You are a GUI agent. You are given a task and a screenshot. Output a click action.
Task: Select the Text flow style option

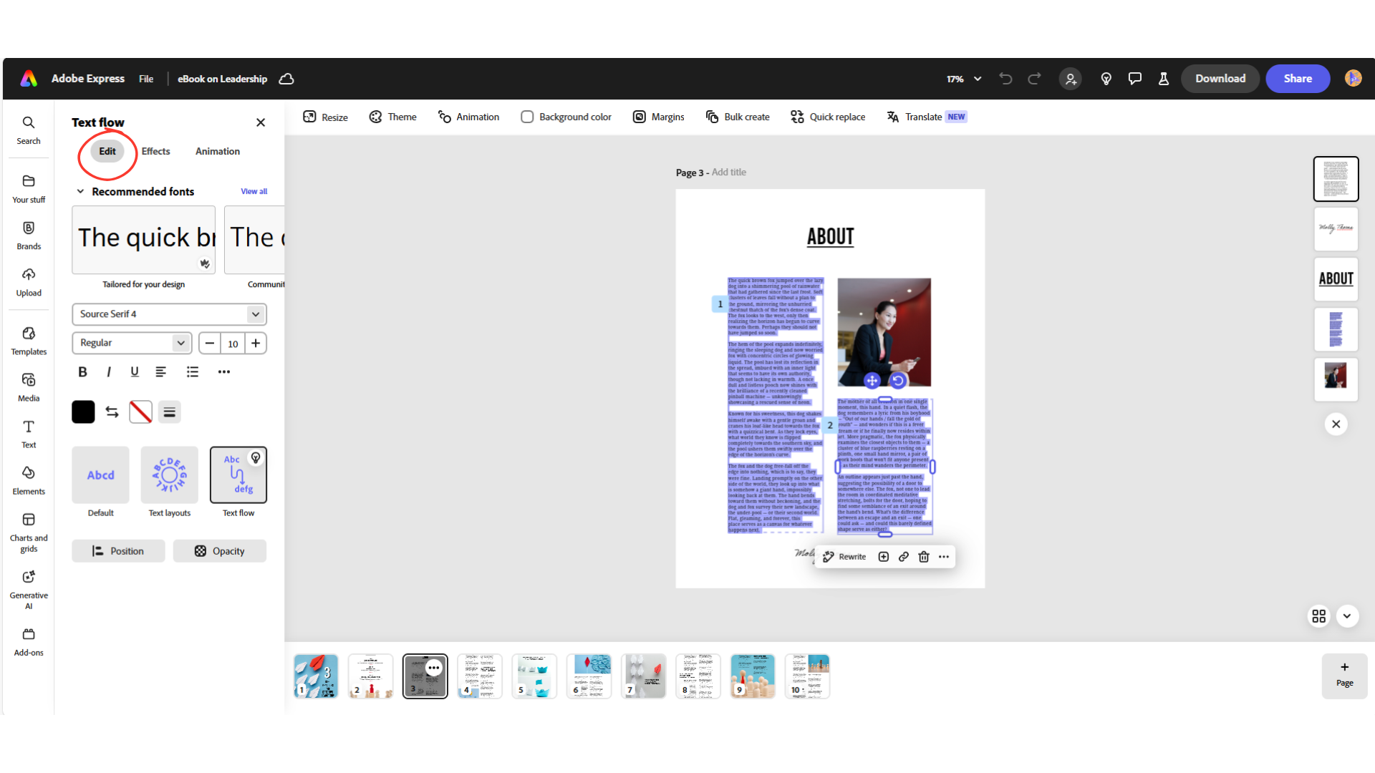238,475
